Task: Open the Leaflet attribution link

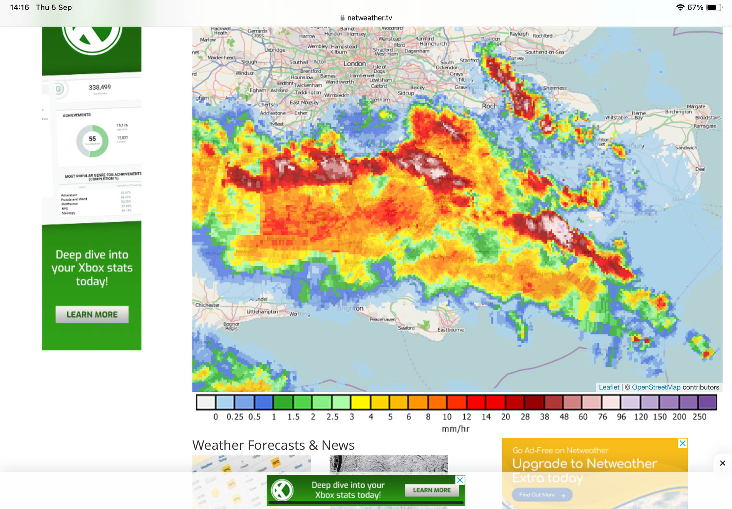Action: click(x=609, y=387)
